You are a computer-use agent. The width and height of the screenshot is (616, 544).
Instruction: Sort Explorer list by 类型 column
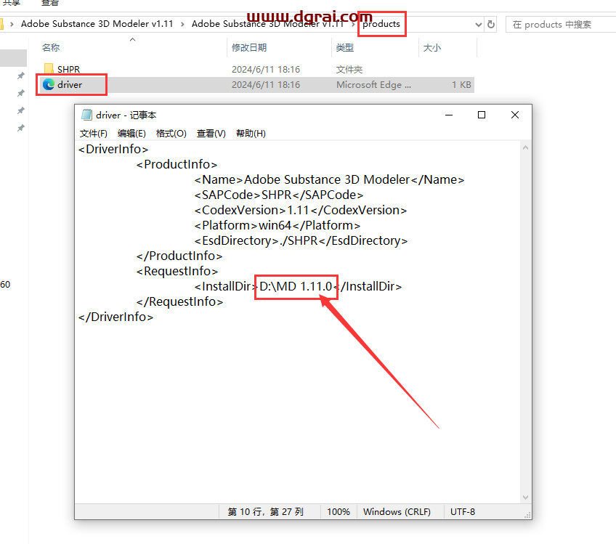click(345, 47)
